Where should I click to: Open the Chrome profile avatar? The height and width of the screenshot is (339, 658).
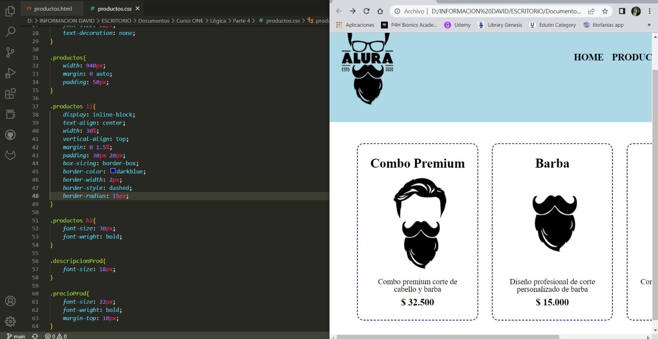point(636,11)
